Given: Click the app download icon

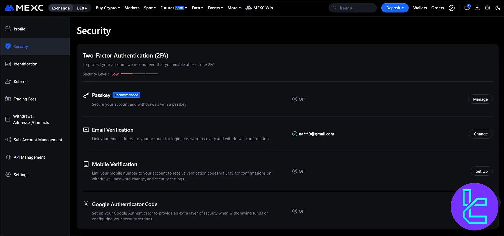Looking at the screenshot, I should point(477,8).
